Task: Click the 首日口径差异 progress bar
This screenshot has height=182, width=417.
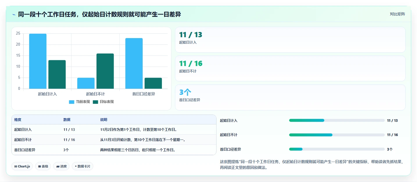Action: (337, 149)
